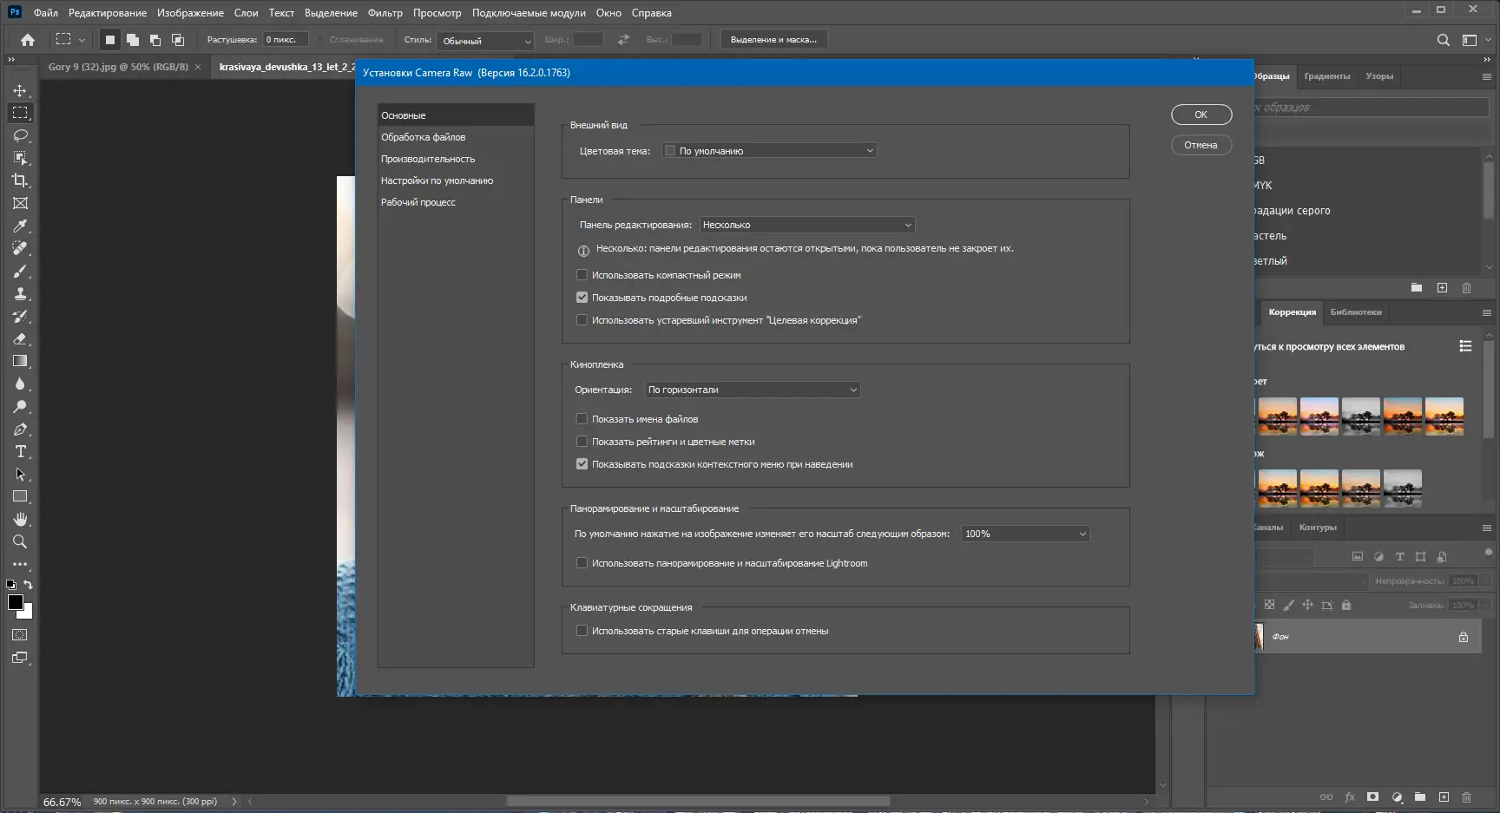Open 'Настройки по умолчанию' section
The height and width of the screenshot is (813, 1500).
point(456,180)
